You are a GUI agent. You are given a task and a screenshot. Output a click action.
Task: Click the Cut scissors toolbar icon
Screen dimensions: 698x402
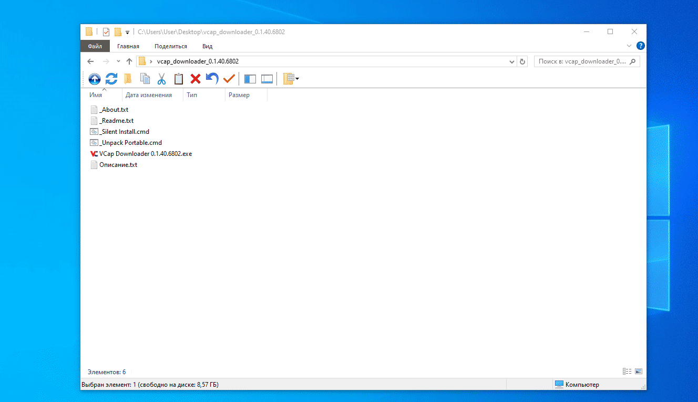161,79
